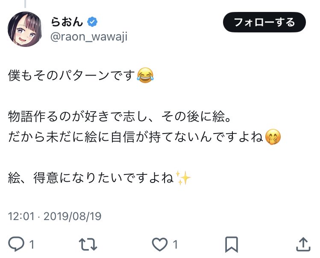Click the display name らおん
Viewport: 320px width, 258px height.
(68, 21)
